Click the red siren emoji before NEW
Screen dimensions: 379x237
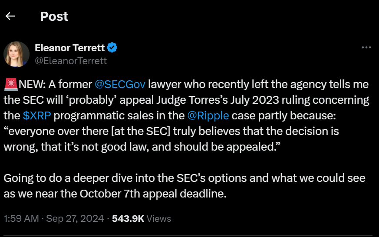point(11,84)
